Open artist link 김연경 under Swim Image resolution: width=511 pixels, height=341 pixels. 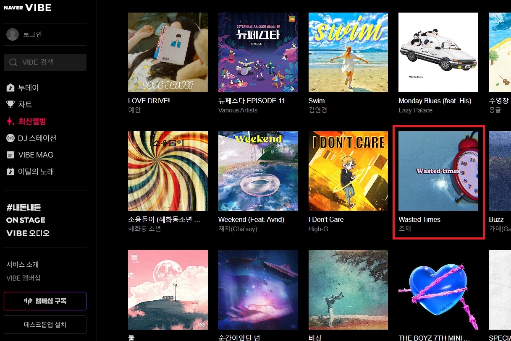(318, 110)
